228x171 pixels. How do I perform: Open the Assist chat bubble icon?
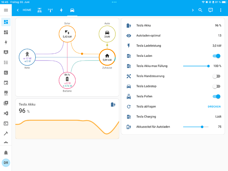(211, 10)
